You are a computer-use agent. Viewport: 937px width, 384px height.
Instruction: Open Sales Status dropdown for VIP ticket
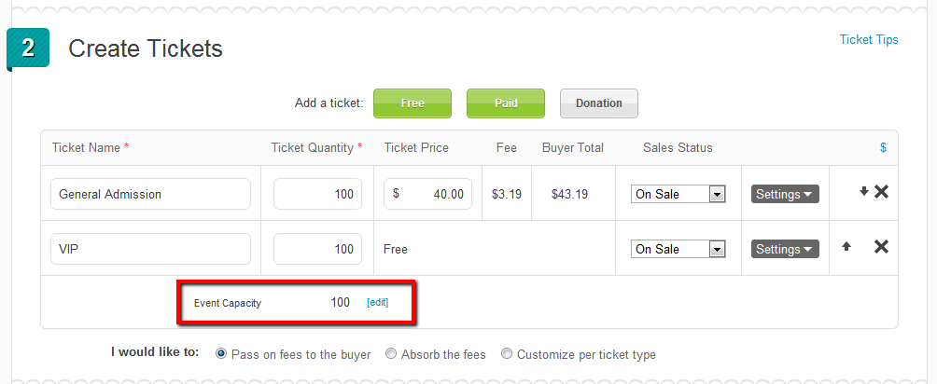point(678,249)
